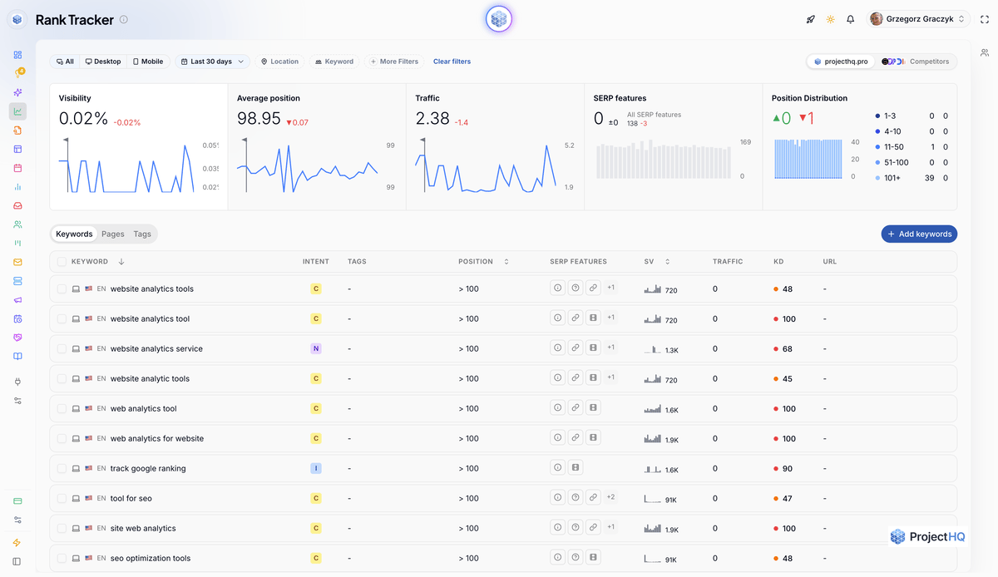Click the Add keywords button

pyautogui.click(x=919, y=234)
